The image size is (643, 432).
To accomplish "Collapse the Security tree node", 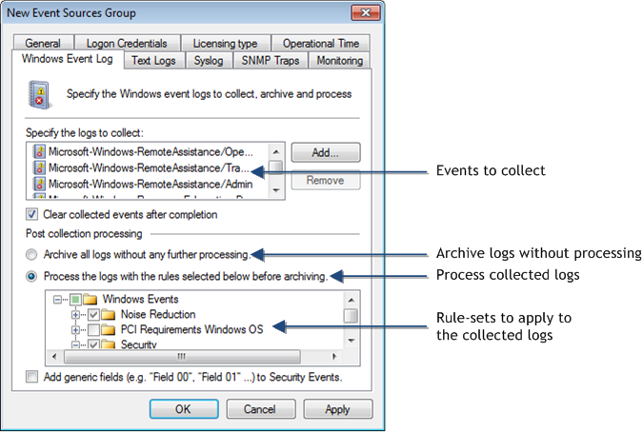I will click(x=75, y=344).
